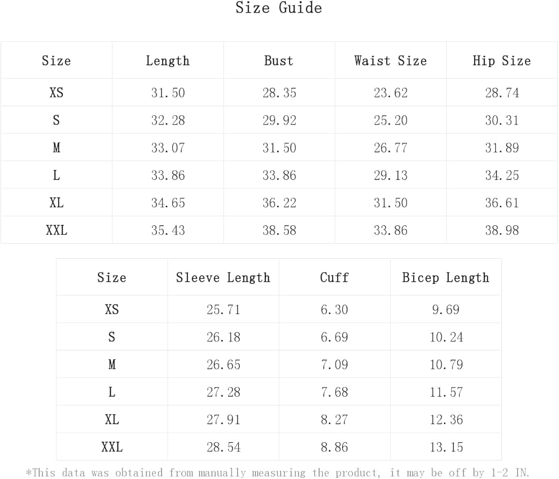
Task: Select the L waist value 29.13
Action: pyautogui.click(x=391, y=176)
